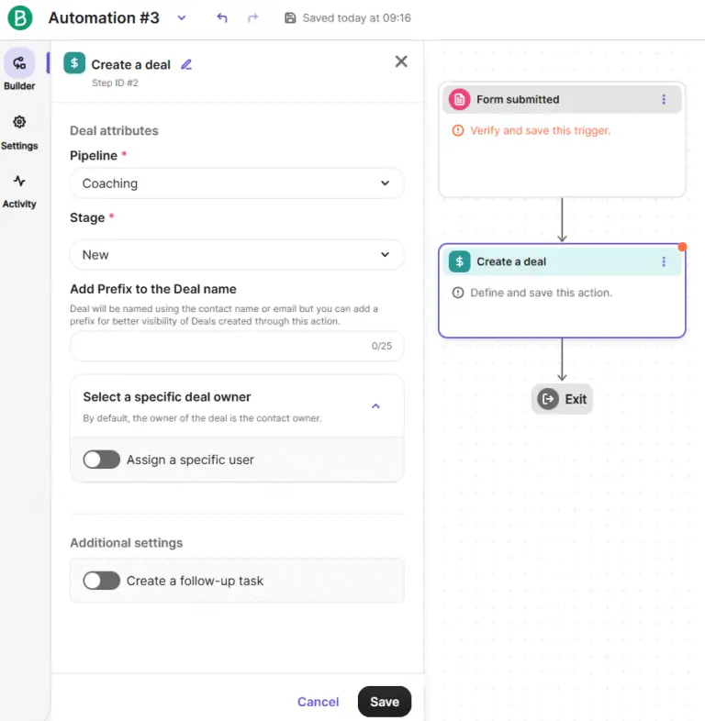This screenshot has width=705, height=721.
Task: Click the 'Create a deal' panel title
Action: point(130,65)
